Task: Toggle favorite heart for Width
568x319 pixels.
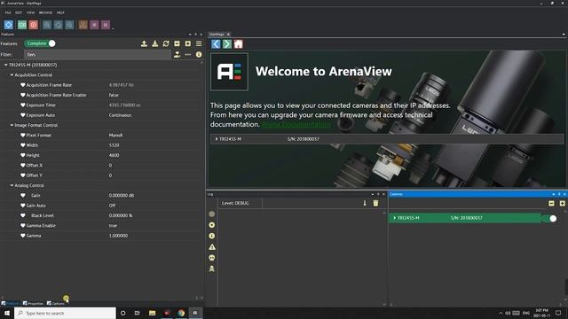Action: [x=23, y=145]
